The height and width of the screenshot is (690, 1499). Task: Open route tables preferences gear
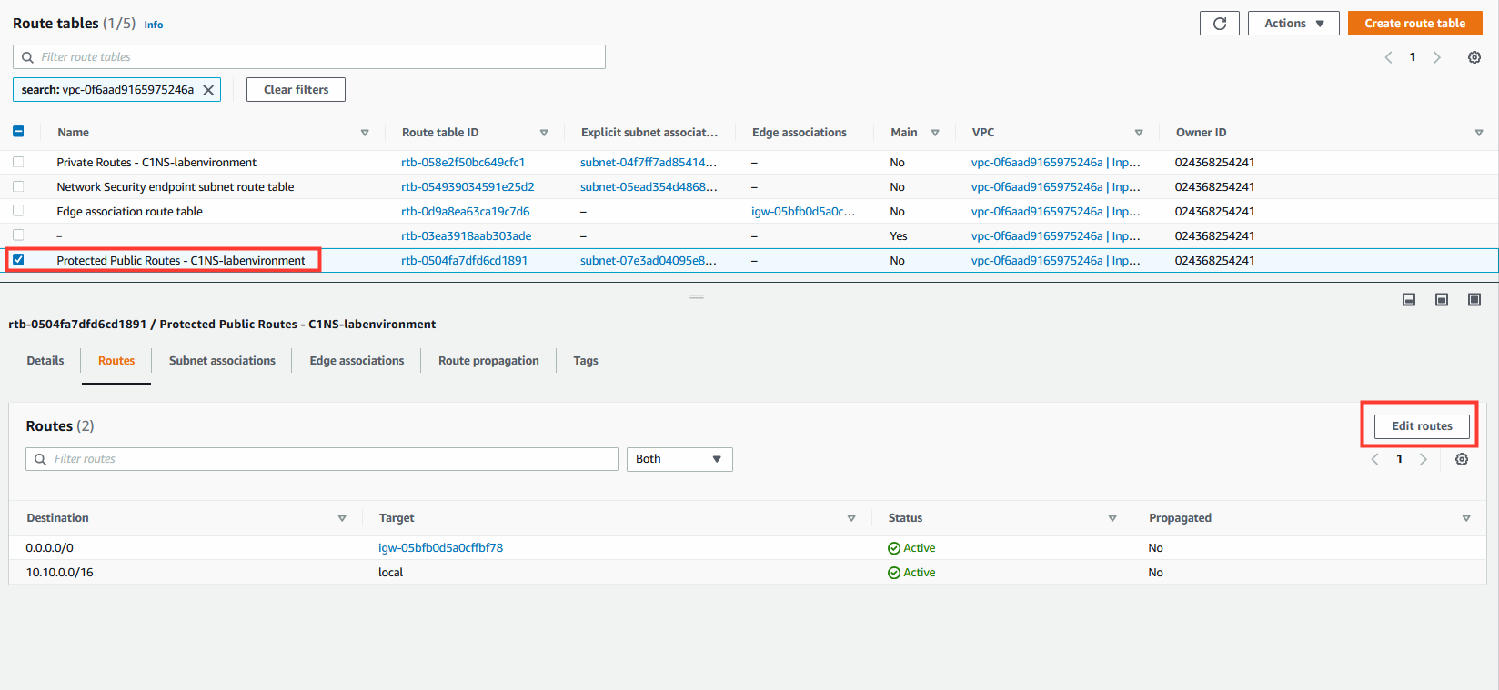[1474, 57]
